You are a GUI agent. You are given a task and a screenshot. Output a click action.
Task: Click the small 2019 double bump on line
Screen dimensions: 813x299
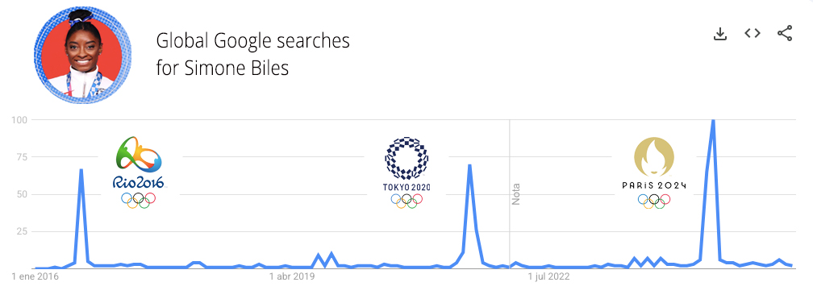click(324, 258)
